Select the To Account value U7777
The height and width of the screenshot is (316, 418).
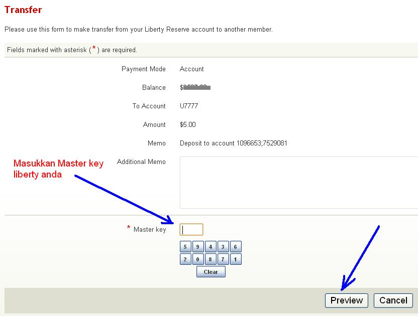189,106
